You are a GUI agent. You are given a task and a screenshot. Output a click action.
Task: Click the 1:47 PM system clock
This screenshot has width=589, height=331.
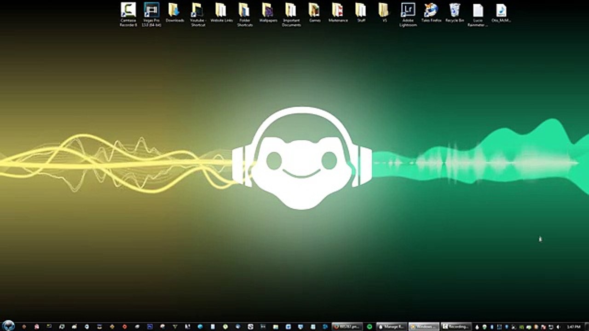coord(574,326)
